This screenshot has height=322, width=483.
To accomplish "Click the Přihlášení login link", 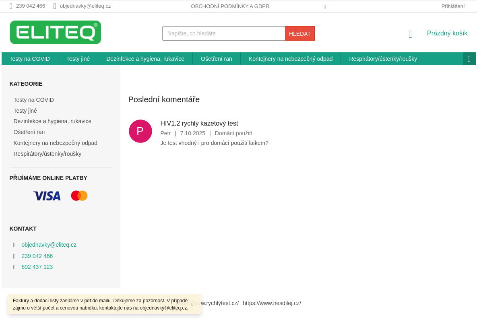I will tap(453, 6).
